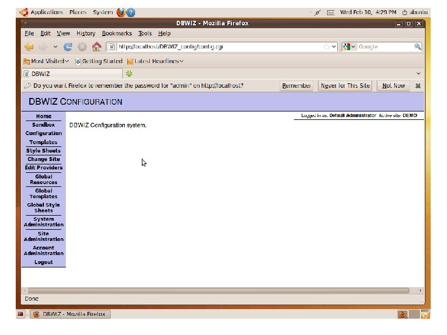Go back using the yellow Back arrow
Viewport: 447px width, 335px height.
(x=29, y=47)
